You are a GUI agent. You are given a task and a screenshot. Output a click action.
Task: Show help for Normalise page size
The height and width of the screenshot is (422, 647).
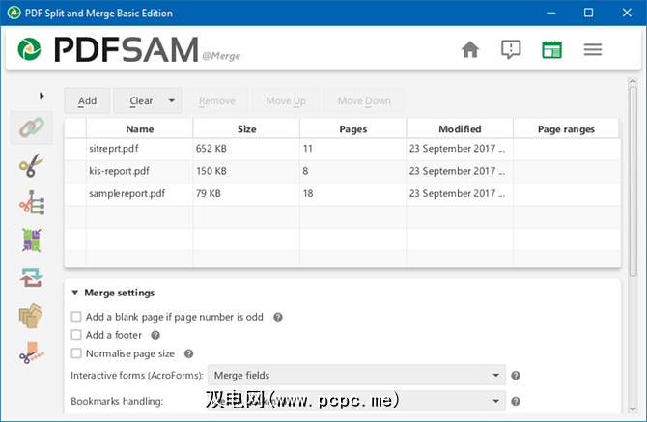[x=189, y=354]
